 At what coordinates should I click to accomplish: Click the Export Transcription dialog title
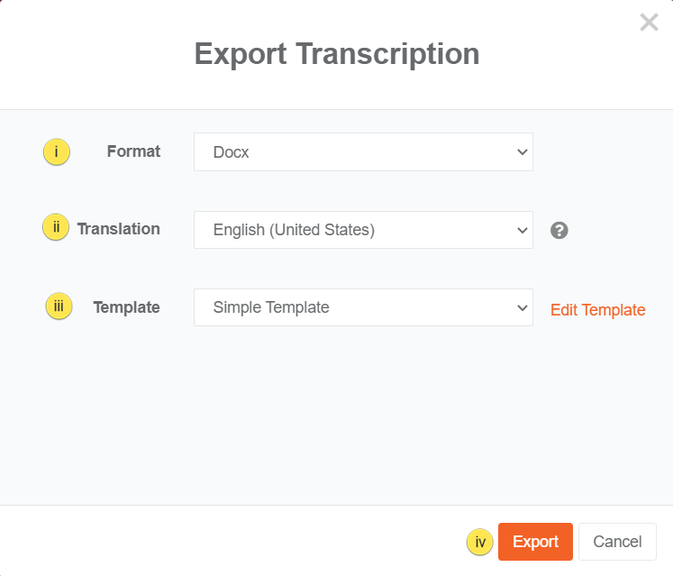pos(337,54)
